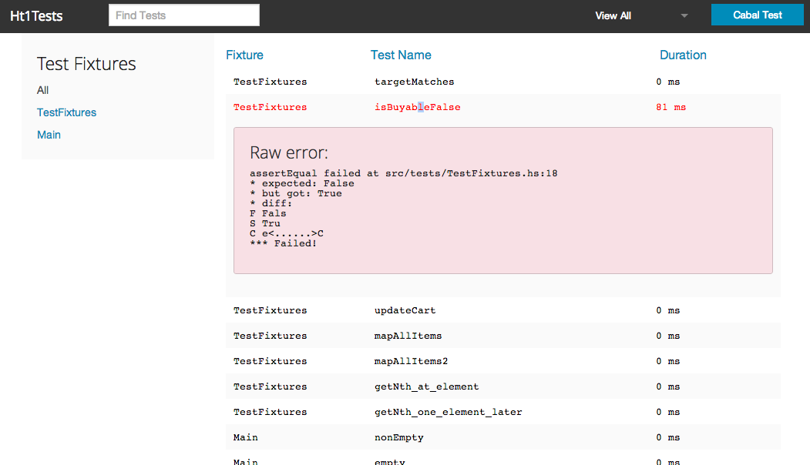Sort by Test Name column header

(x=401, y=55)
